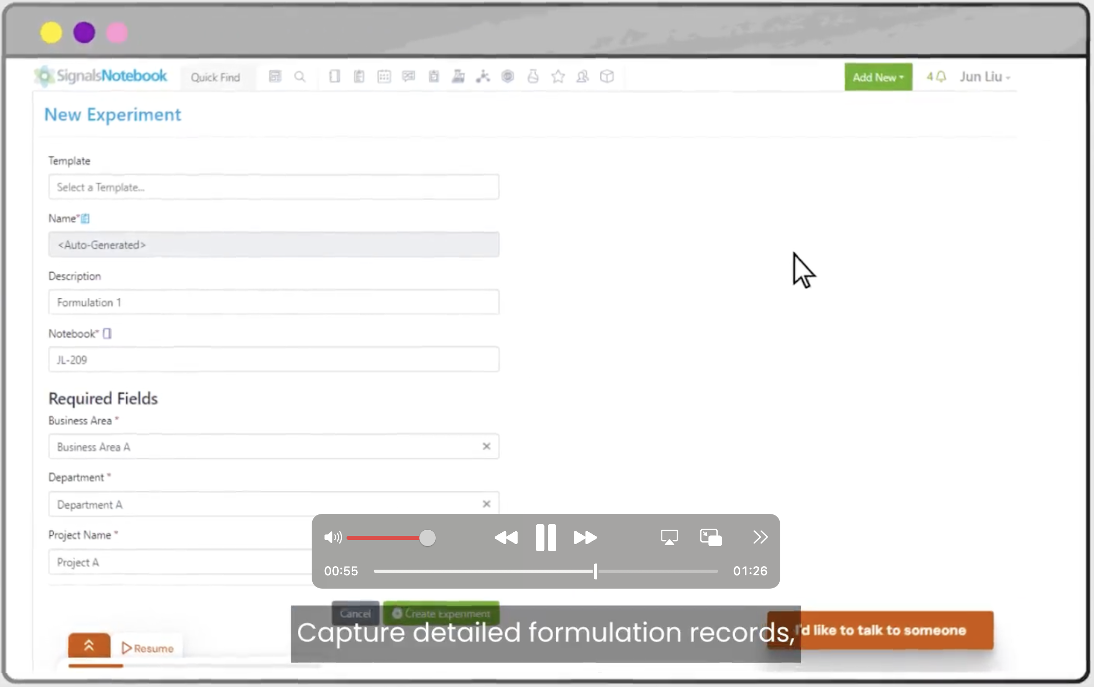Toggle the Name auto-generate icon
This screenshot has width=1094, height=687.
point(85,219)
